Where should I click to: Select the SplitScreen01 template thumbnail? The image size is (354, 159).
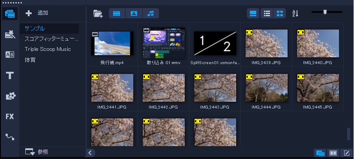tap(215, 43)
